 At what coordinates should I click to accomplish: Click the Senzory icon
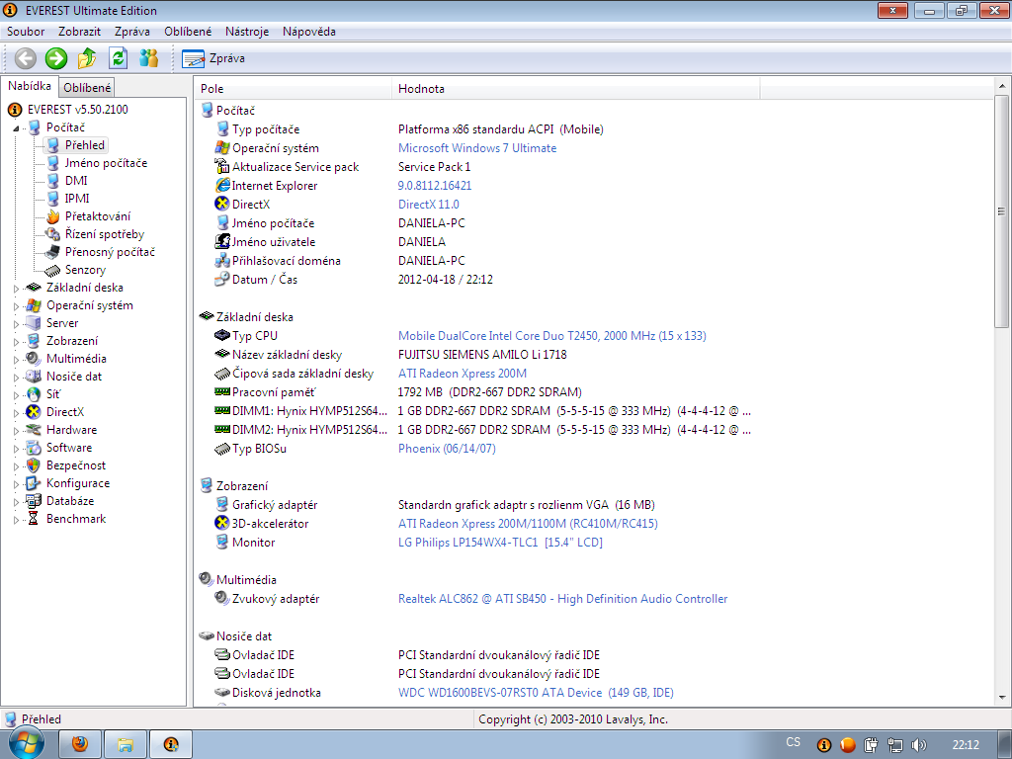pyautogui.click(x=53, y=270)
